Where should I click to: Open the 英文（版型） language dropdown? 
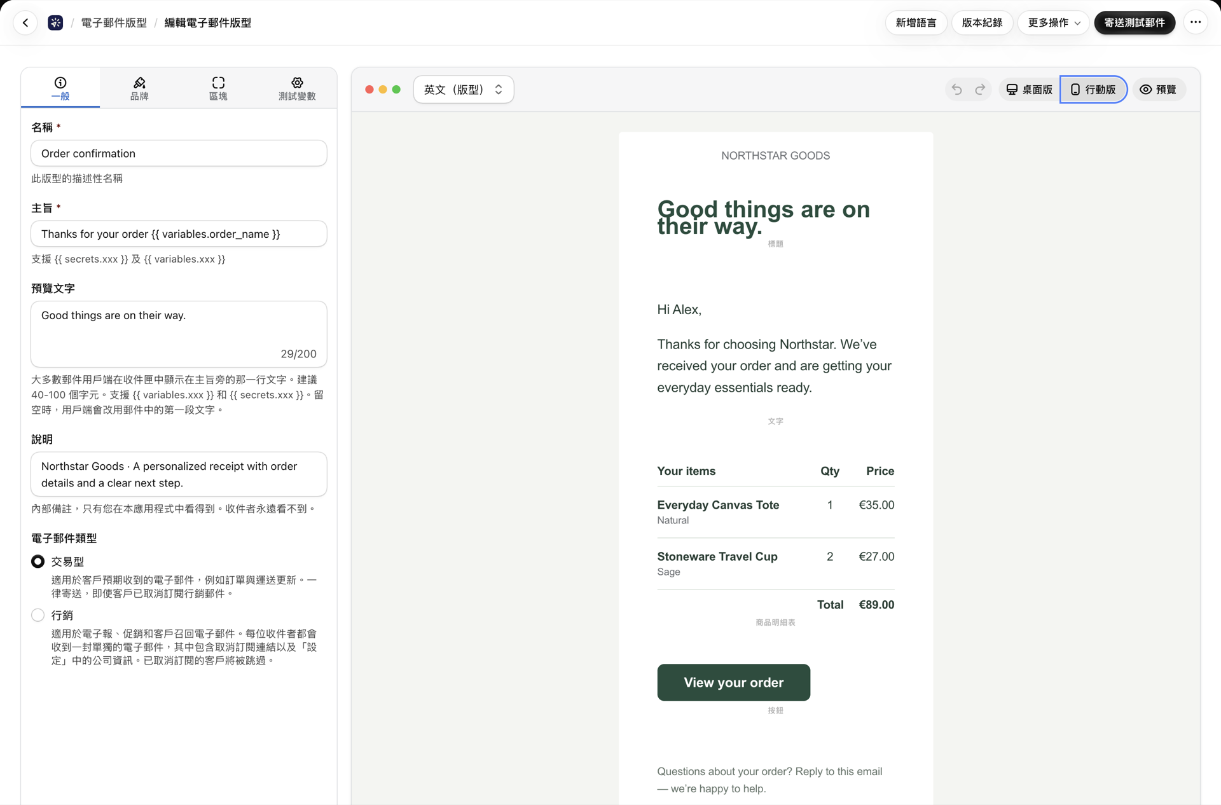point(464,90)
